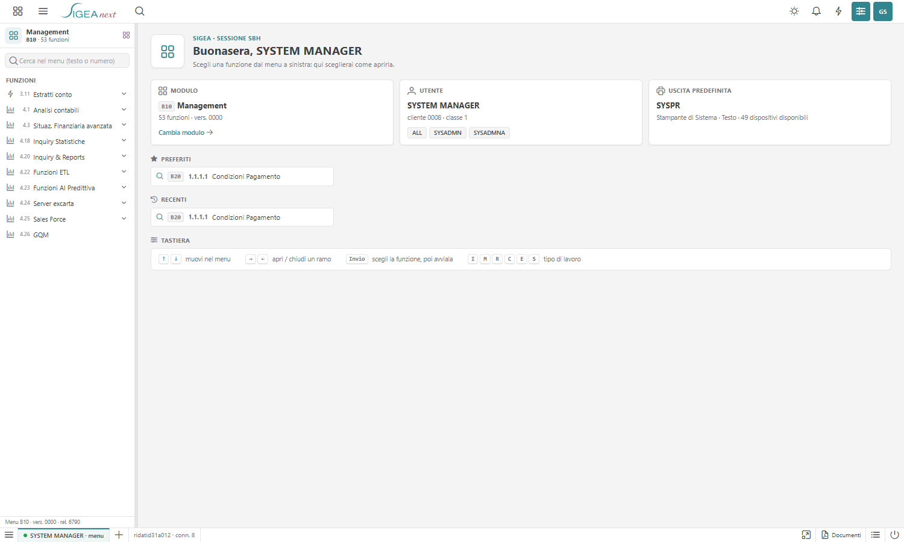The image size is (904, 542).
Task: Click the SIGEA next logo
Action: 89,11
